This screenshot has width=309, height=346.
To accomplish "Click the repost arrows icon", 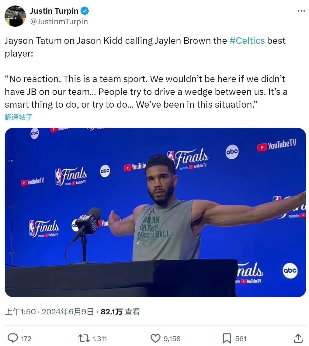I will point(84,338).
